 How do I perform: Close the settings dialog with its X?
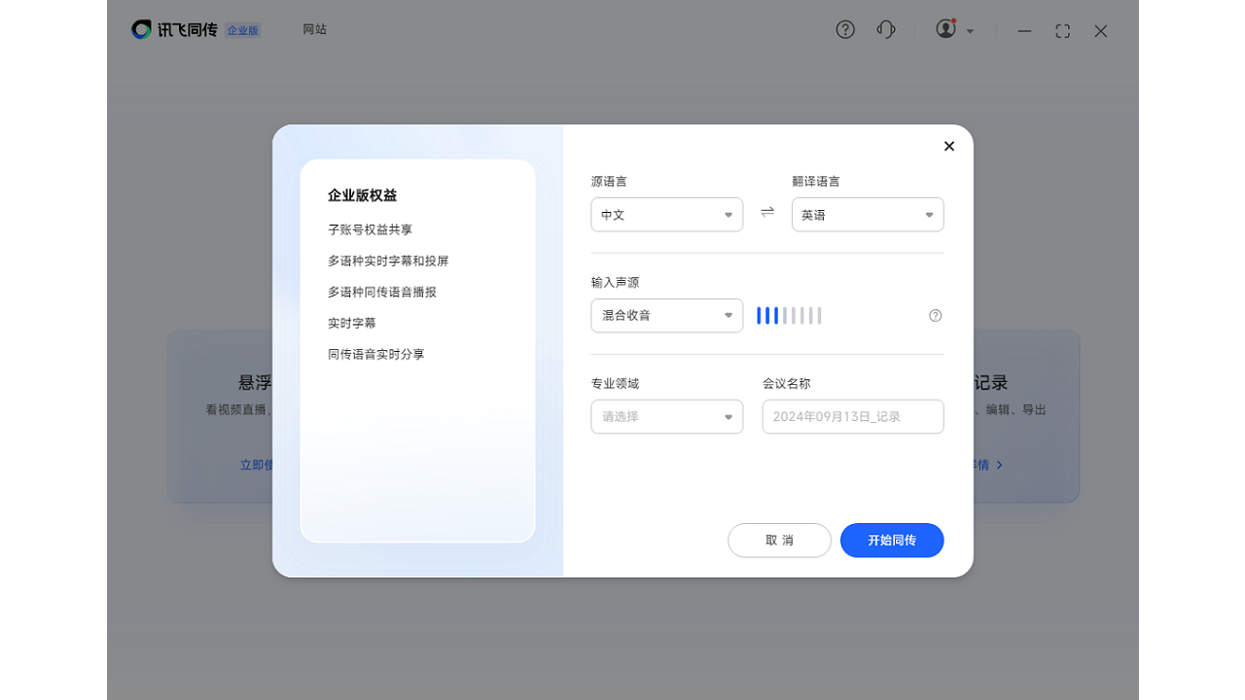(948, 146)
